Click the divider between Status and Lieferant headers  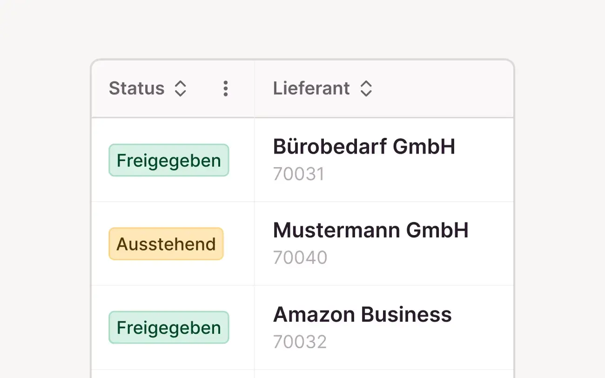coord(255,88)
